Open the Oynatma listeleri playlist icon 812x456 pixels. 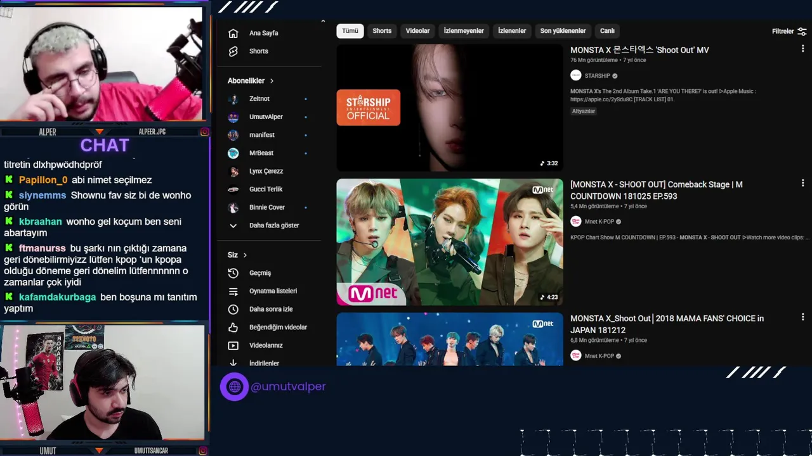pyautogui.click(x=233, y=291)
